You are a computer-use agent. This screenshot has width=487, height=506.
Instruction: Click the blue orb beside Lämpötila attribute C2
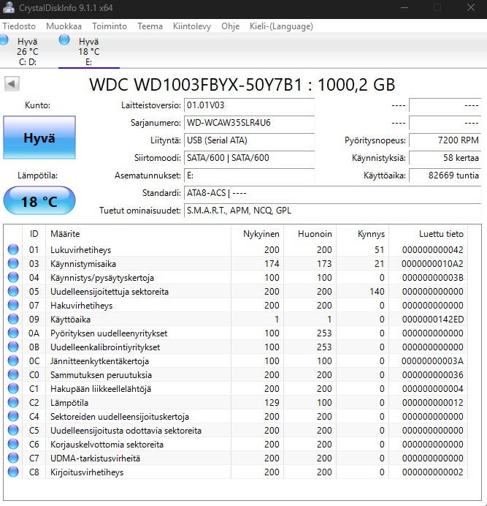coord(13,403)
